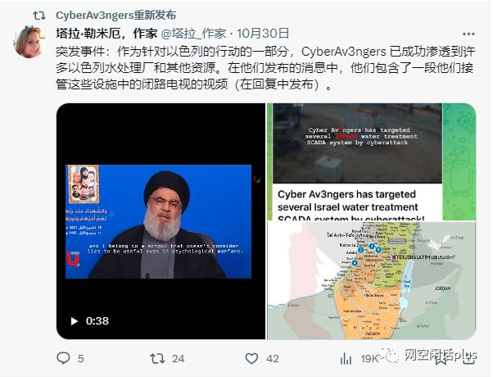Open the Israel map image
The width and height of the screenshot is (493, 377).
tap(371, 281)
